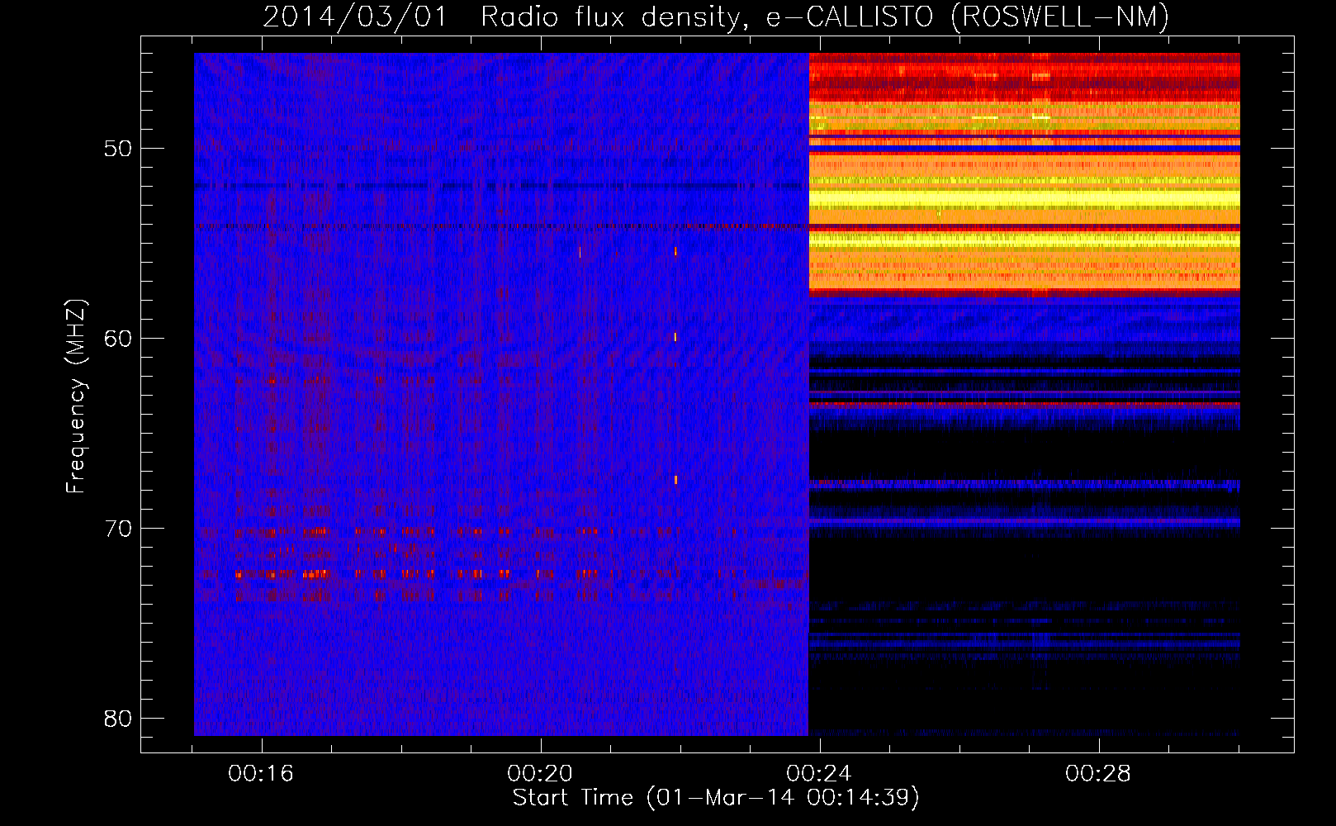Click the 'Start Time (01-Mar-14 00:14:39)' label

[x=716, y=798]
